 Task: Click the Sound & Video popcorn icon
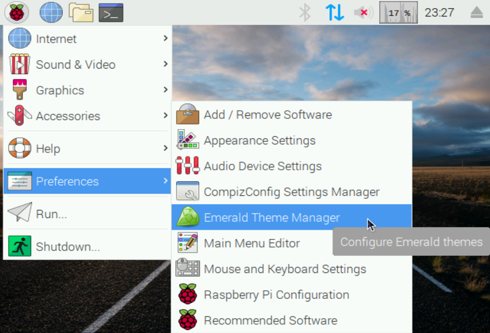click(20, 64)
